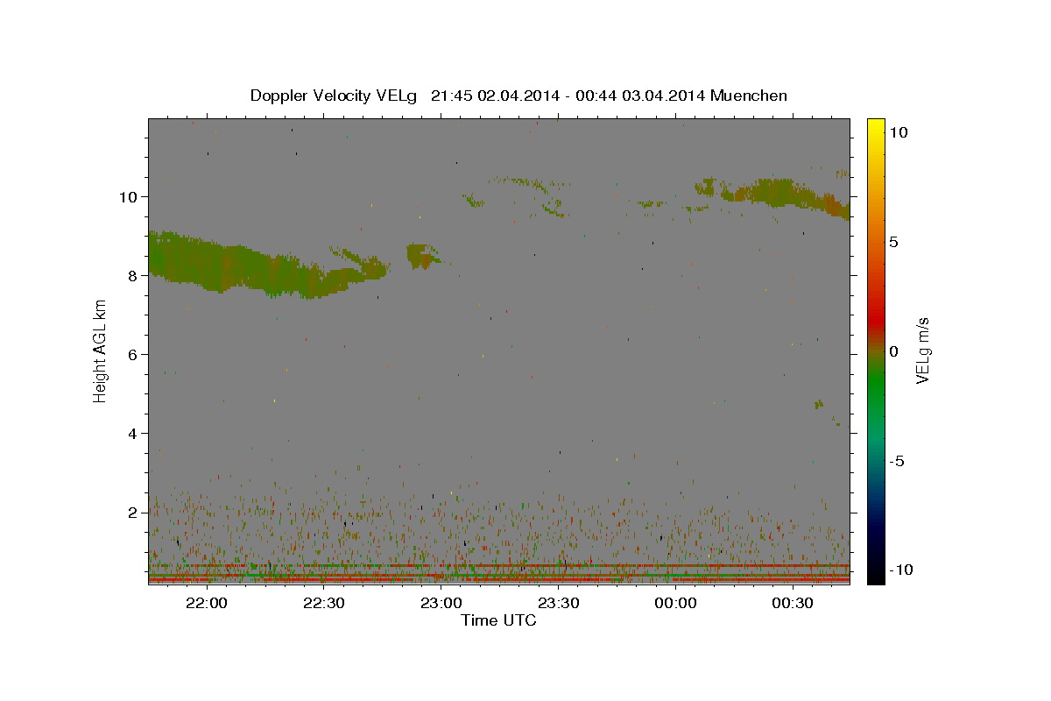Click the plot title 'Doppler Velocity VELg'

335,96
